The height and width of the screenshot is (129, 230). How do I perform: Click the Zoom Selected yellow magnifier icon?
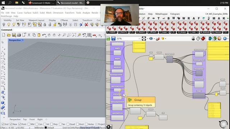79,35
